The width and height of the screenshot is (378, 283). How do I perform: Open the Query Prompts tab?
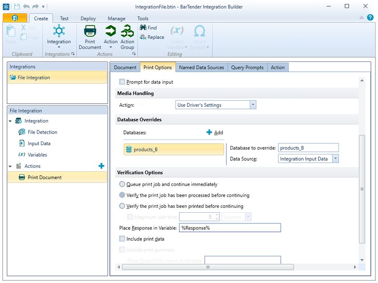pyautogui.click(x=247, y=67)
